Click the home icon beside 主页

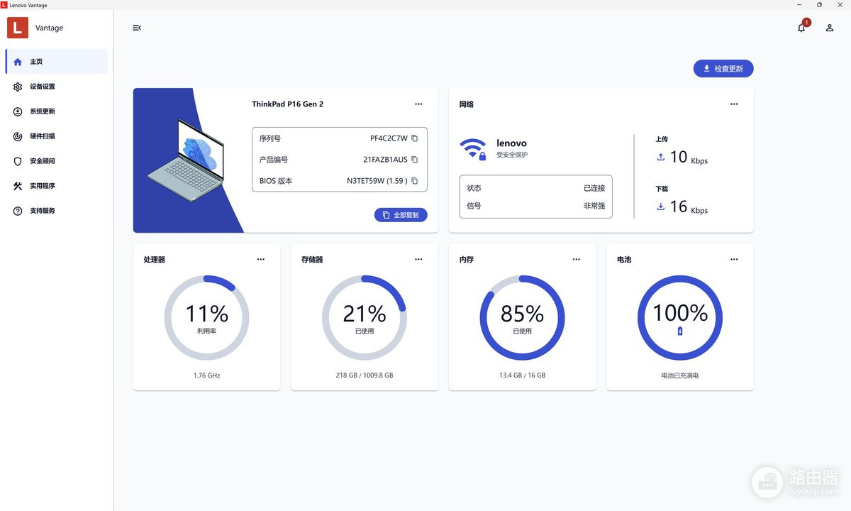pos(18,62)
